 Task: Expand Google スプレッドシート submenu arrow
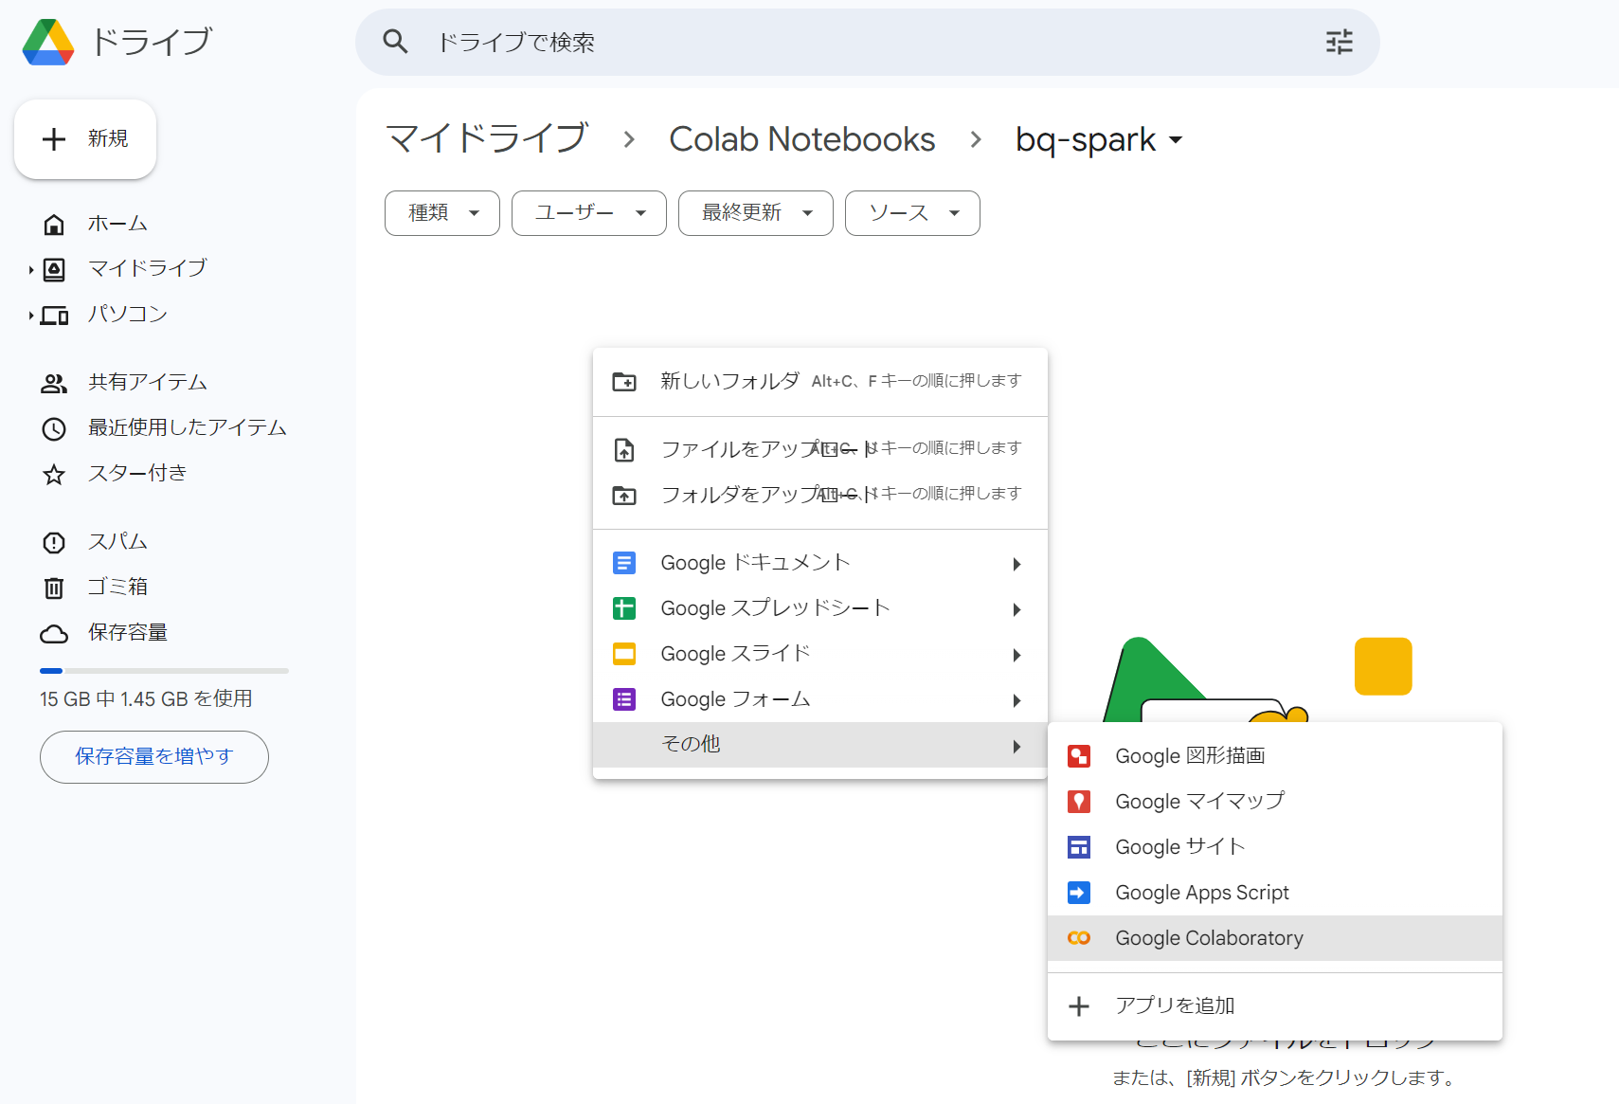(x=1016, y=610)
